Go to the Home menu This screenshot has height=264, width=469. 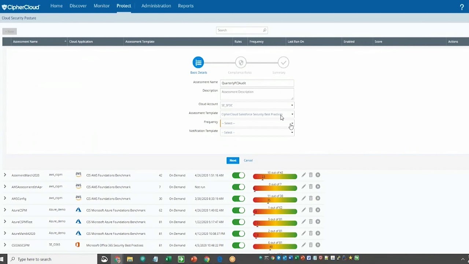coord(56,6)
